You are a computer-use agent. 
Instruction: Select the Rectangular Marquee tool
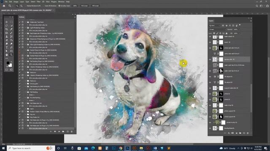[x=11, y=22]
